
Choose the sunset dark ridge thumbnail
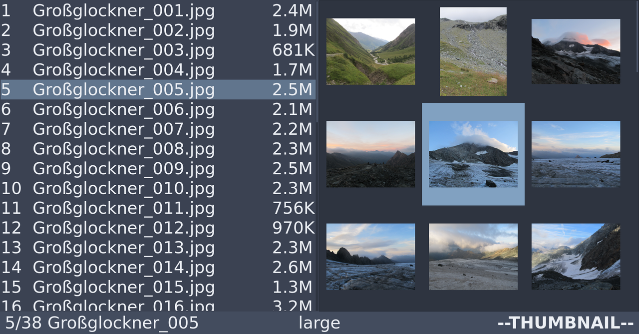coord(370,154)
